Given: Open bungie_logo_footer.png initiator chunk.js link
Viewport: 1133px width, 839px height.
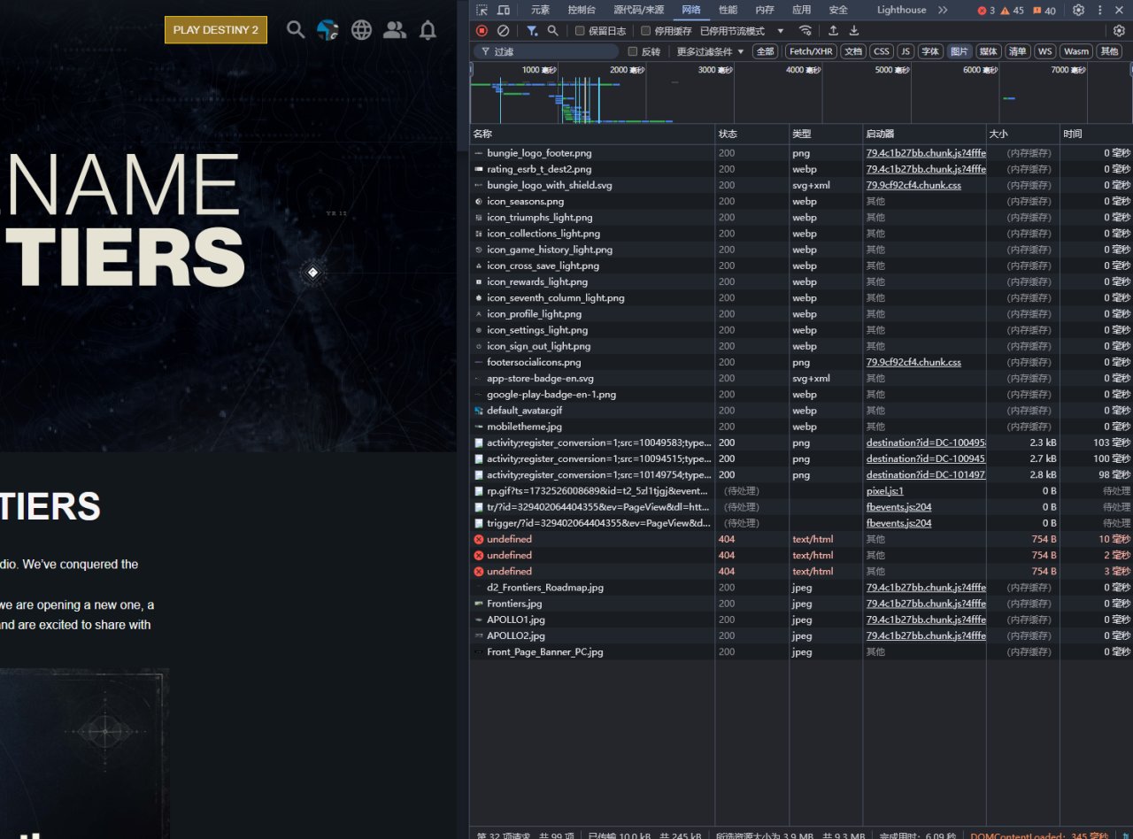Looking at the screenshot, I should pos(926,153).
